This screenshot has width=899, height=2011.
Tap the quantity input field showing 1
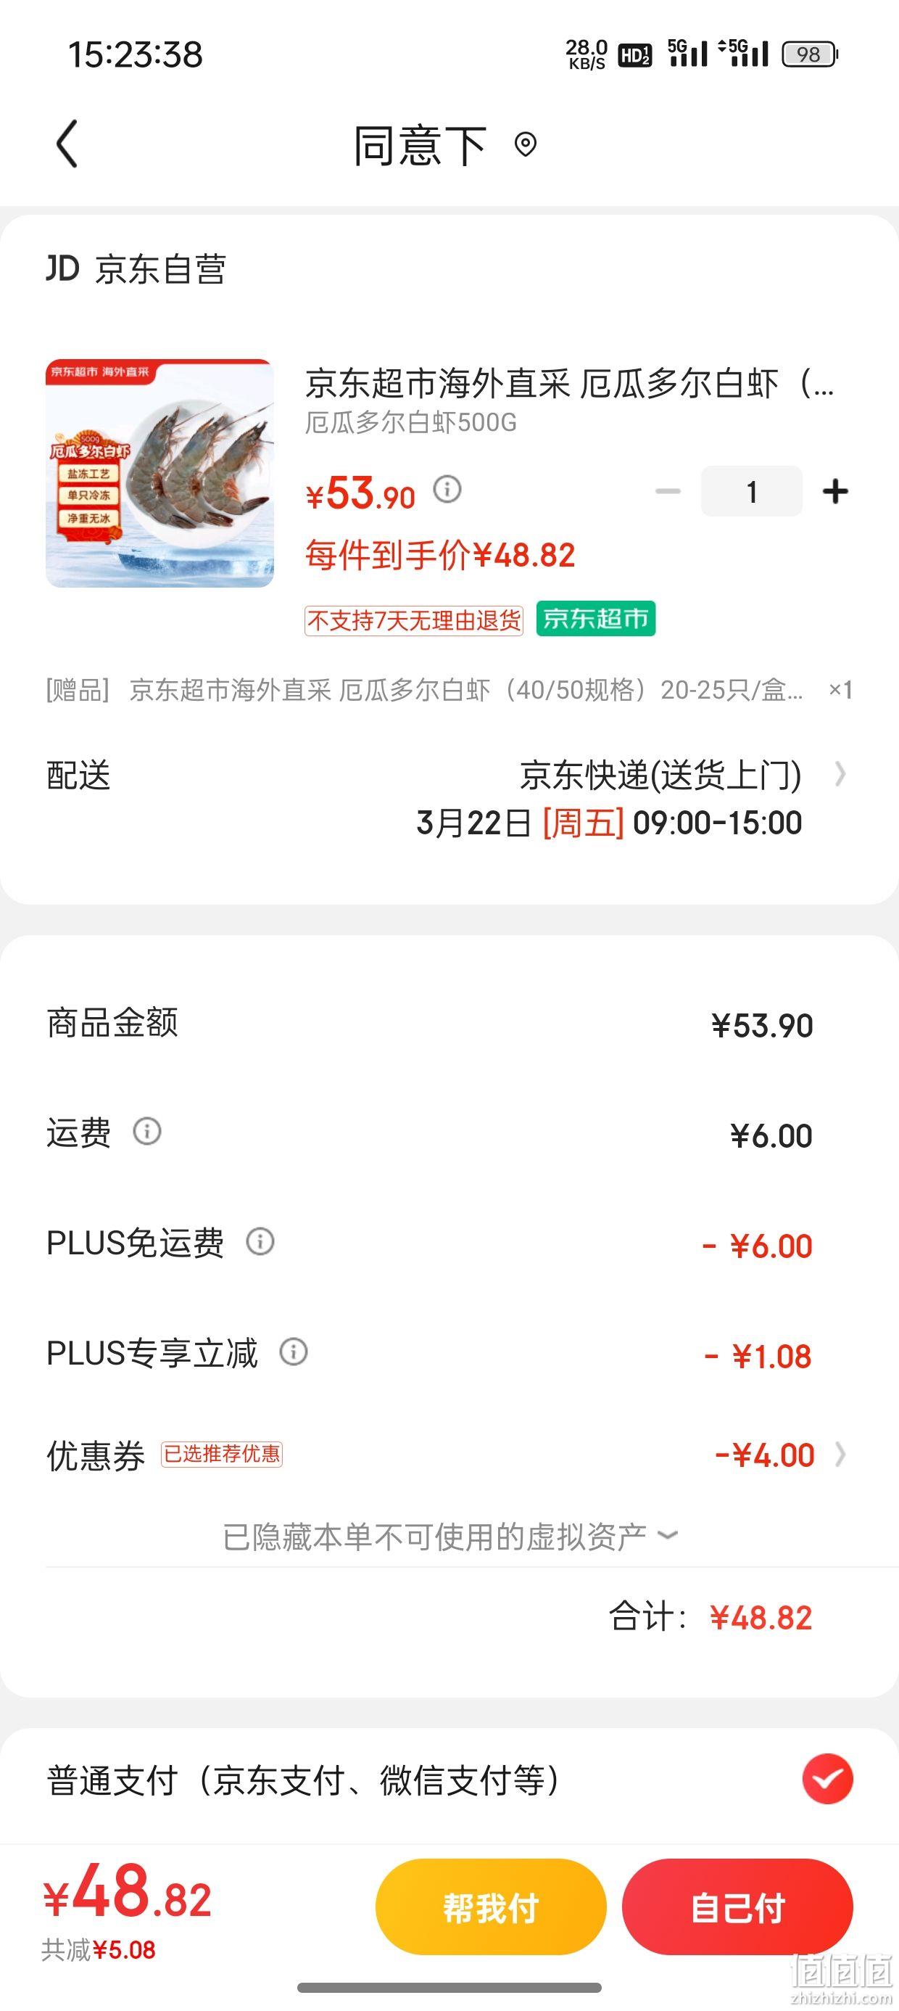(752, 491)
